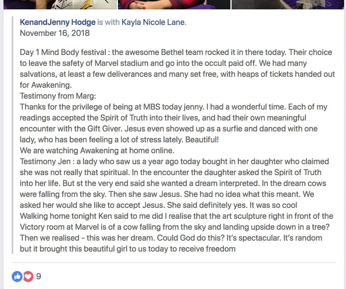Open Kayla Nicole Lane's profile link

[154, 22]
